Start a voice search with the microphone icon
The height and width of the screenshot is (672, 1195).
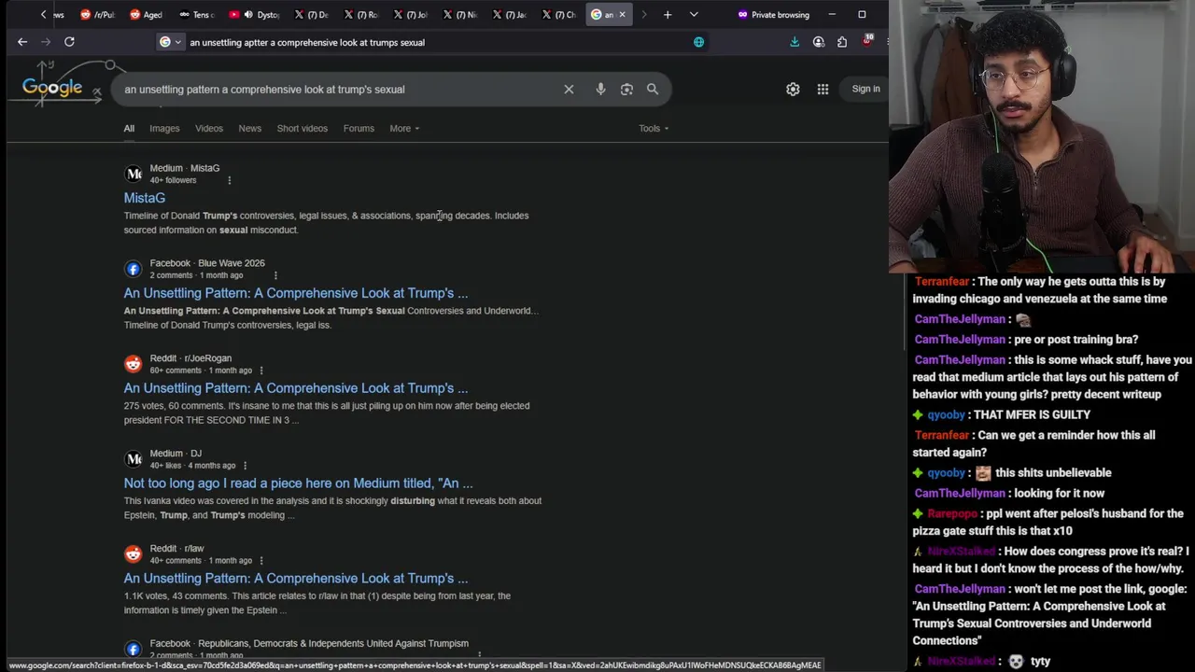pos(600,90)
